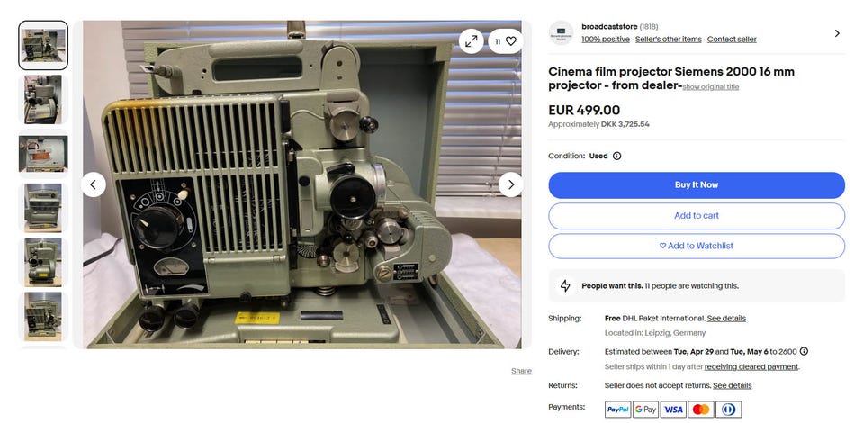The height and width of the screenshot is (423, 864).
Task: Click the Diners Club payment icon
Action: 728,409
